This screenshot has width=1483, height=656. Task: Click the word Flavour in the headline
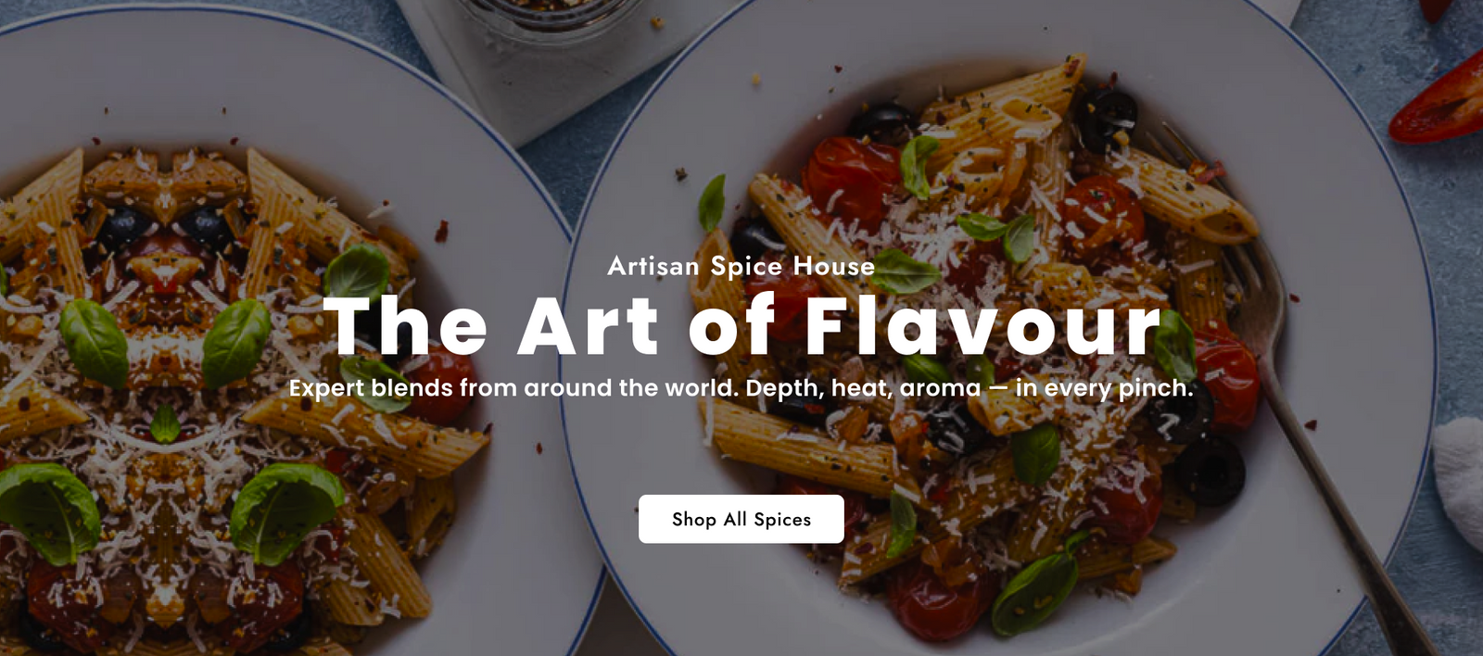pos(982,325)
